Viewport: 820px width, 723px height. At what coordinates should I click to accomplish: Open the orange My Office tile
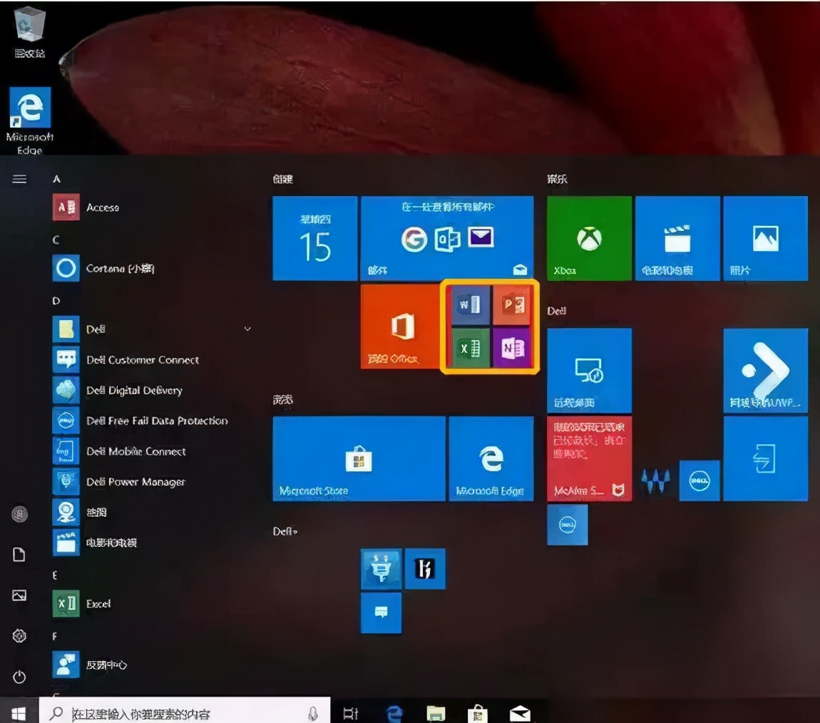click(401, 327)
